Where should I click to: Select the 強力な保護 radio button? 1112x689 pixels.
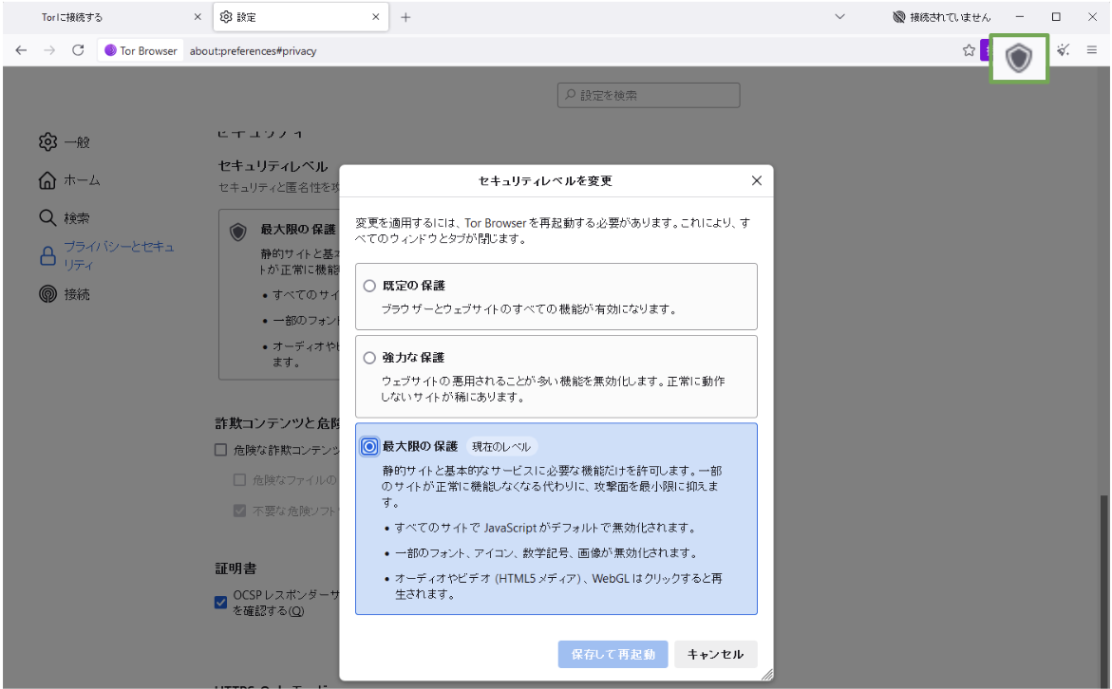pyautogui.click(x=368, y=357)
